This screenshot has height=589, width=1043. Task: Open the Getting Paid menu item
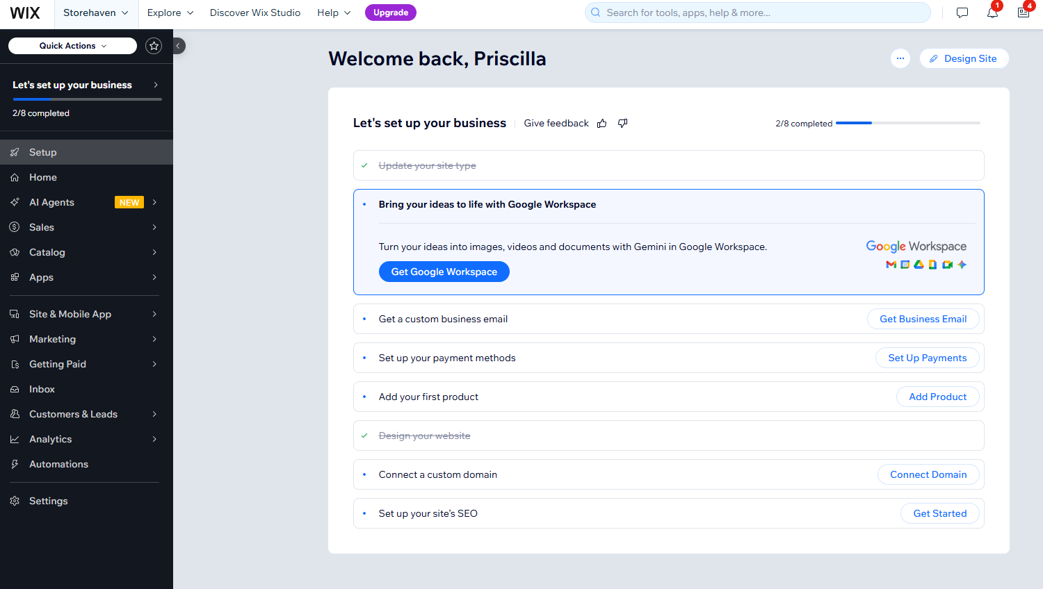pos(86,364)
